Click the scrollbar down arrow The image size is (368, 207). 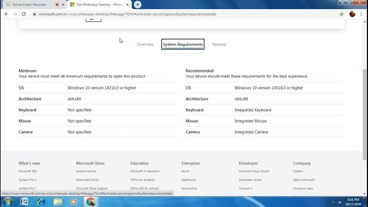point(365,194)
